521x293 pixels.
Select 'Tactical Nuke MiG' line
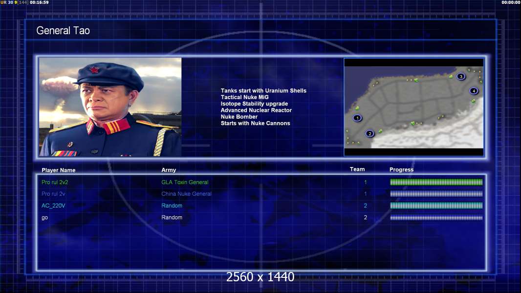point(244,97)
